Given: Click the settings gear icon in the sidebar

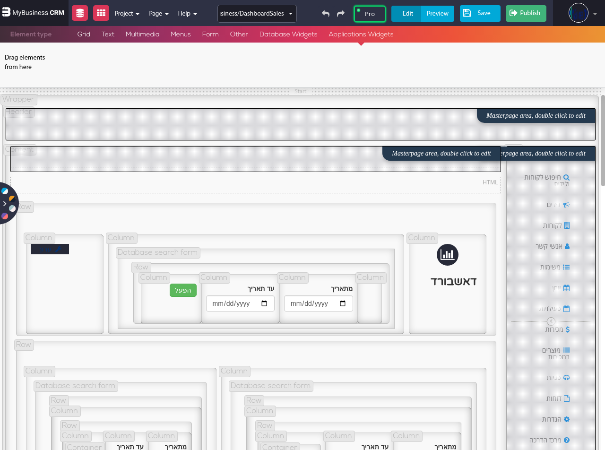Looking at the screenshot, I should point(567,419).
